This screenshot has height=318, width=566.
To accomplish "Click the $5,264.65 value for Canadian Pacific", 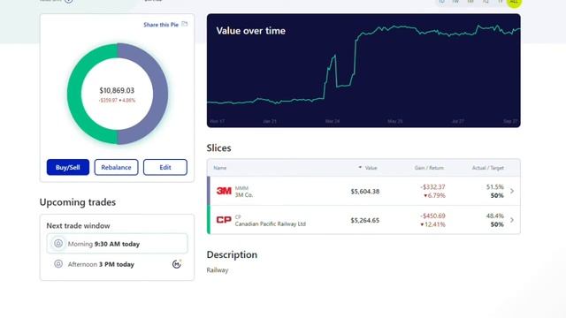I will pos(365,220).
